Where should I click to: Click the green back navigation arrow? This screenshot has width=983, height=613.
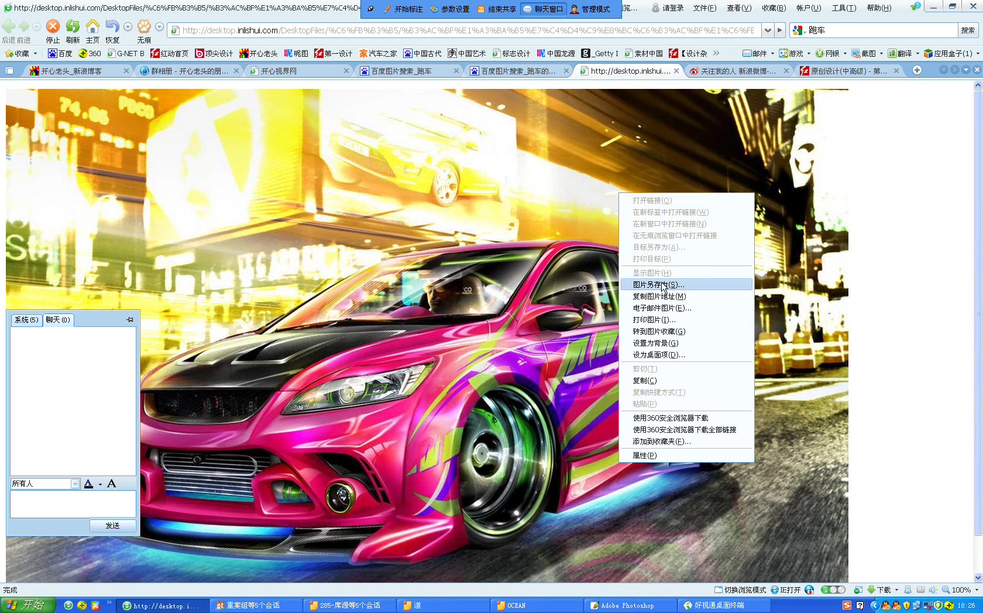(x=9, y=26)
